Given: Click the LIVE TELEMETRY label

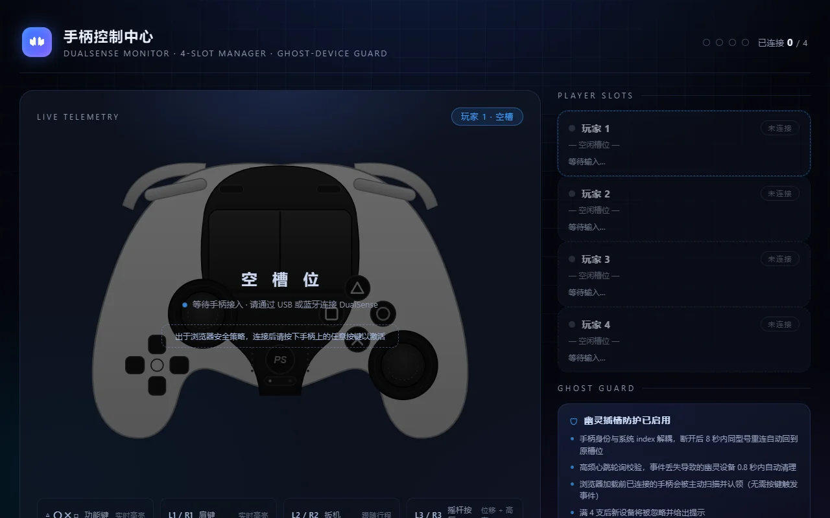Looking at the screenshot, I should pos(78,117).
